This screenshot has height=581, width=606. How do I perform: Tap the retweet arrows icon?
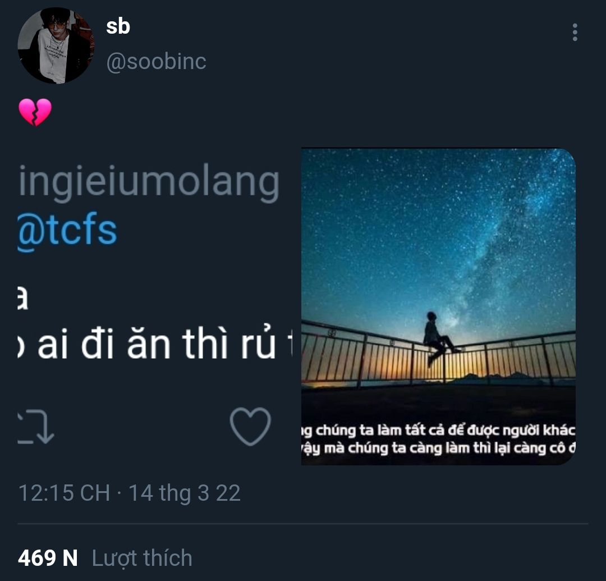[36, 427]
